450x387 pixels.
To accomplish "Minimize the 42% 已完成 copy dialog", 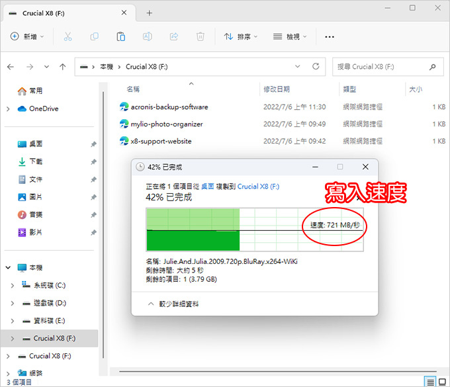I will tap(316, 167).
